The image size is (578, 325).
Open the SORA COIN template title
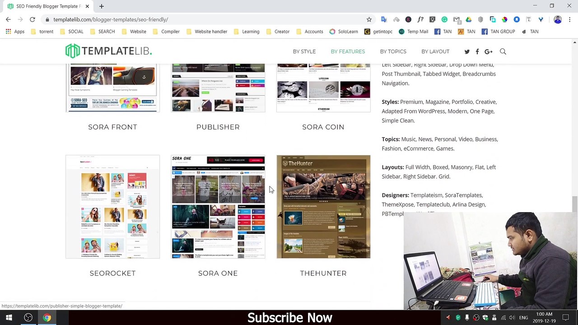323,127
